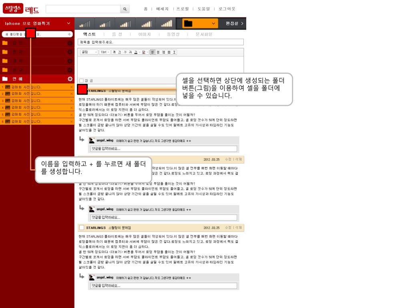Apply bold formatting in editor toolbar
Image resolution: width=410 pixels, height=308 pixels.
click(114, 52)
